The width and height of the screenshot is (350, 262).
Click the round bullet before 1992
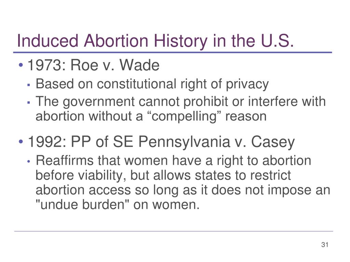click(x=21, y=142)
